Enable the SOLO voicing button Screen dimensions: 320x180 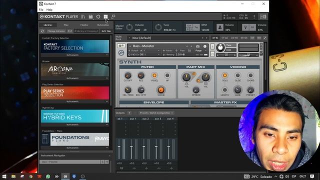[225, 75]
